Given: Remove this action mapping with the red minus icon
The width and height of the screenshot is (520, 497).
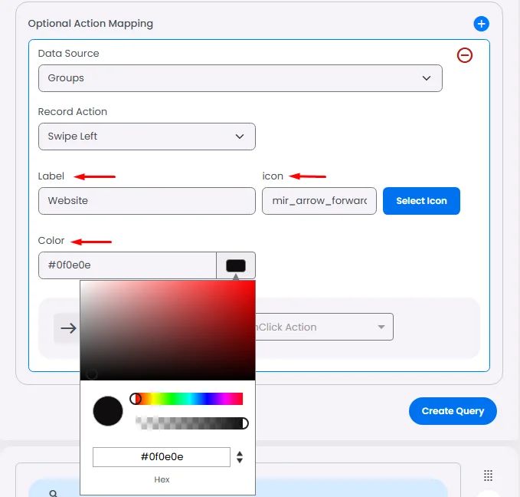Looking at the screenshot, I should click(465, 55).
